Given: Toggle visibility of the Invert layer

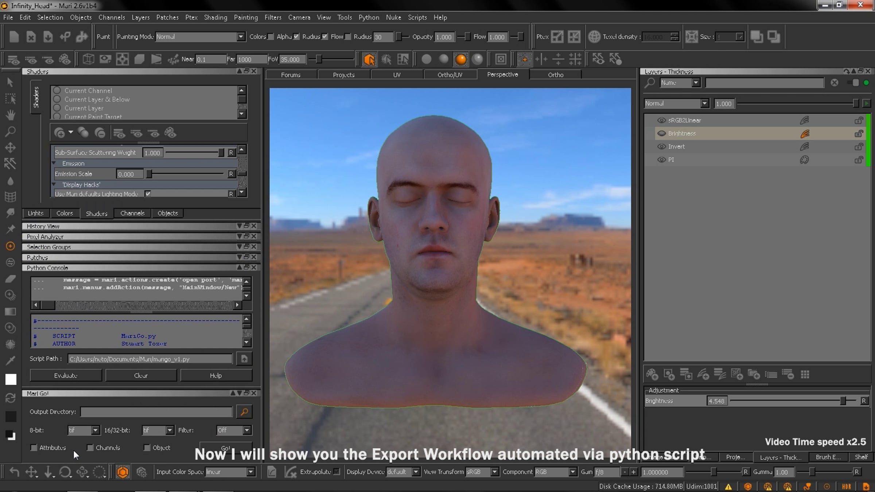Looking at the screenshot, I should click(x=661, y=147).
